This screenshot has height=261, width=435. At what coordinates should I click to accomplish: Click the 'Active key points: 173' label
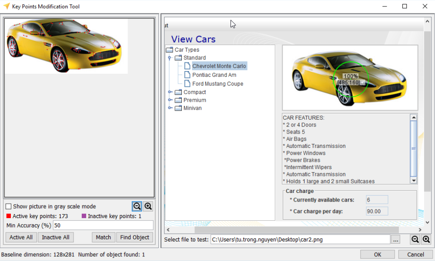[x=40, y=216]
